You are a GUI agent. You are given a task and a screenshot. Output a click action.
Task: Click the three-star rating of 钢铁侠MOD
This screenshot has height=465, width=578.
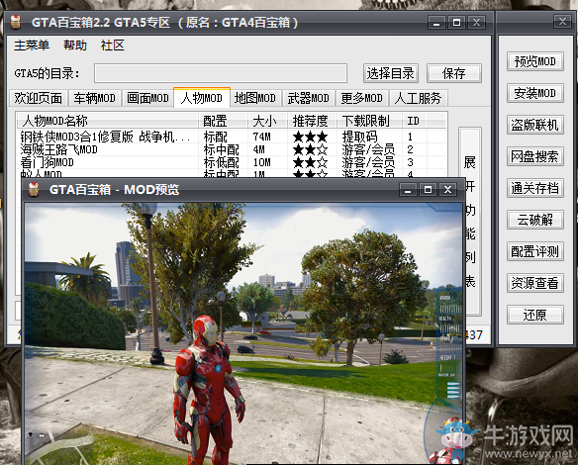tap(310, 138)
